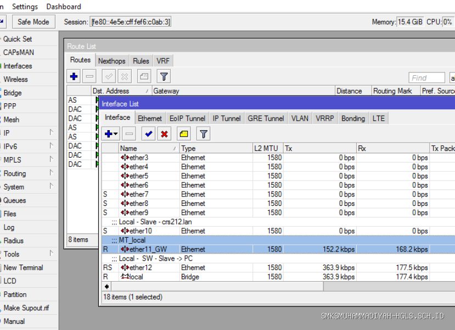
Task: Enable selected interface with blue checkmark icon
Action: (149, 134)
